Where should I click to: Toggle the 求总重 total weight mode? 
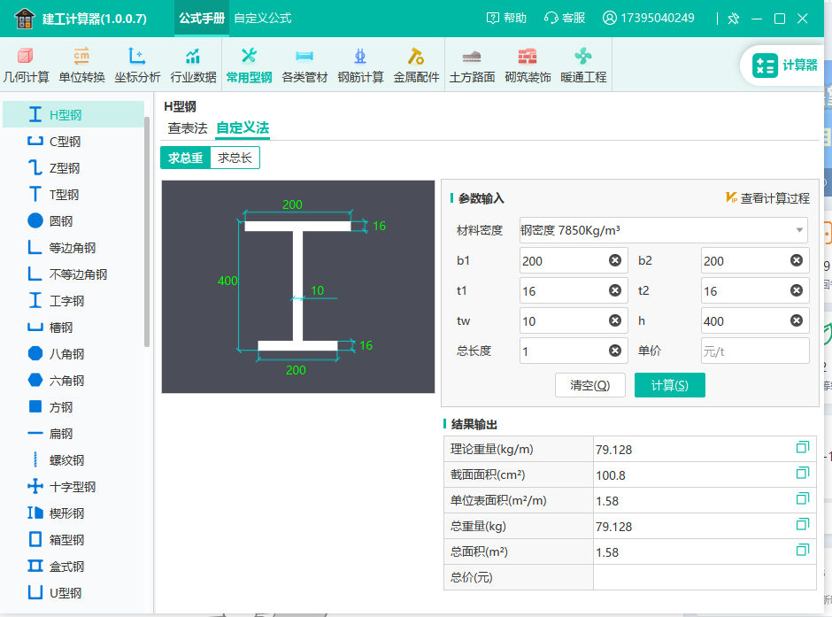(x=186, y=158)
